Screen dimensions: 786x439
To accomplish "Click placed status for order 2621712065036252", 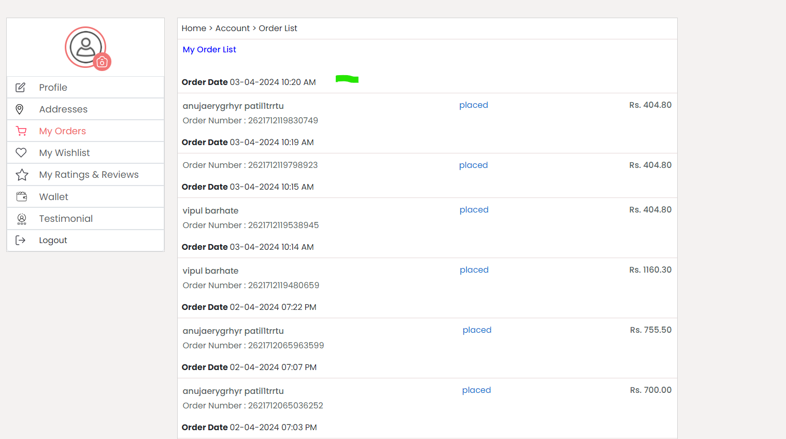I will (x=477, y=390).
